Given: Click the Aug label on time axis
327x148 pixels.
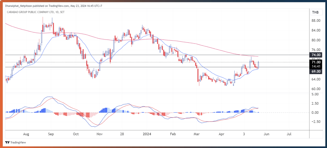Looking at the screenshot, I should point(26,134).
